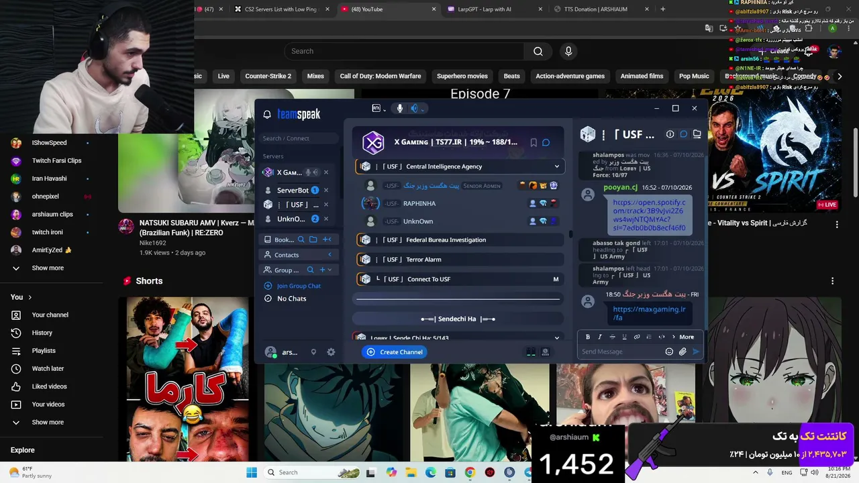The width and height of the screenshot is (859, 483).
Task: Click the location pin icon beside username
Action: click(x=313, y=352)
